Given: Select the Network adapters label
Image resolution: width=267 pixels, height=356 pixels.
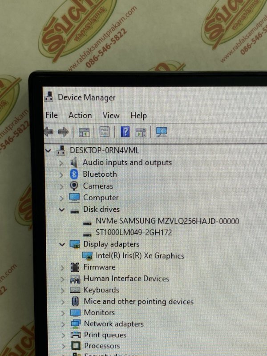Looking at the screenshot, I should [x=114, y=324].
